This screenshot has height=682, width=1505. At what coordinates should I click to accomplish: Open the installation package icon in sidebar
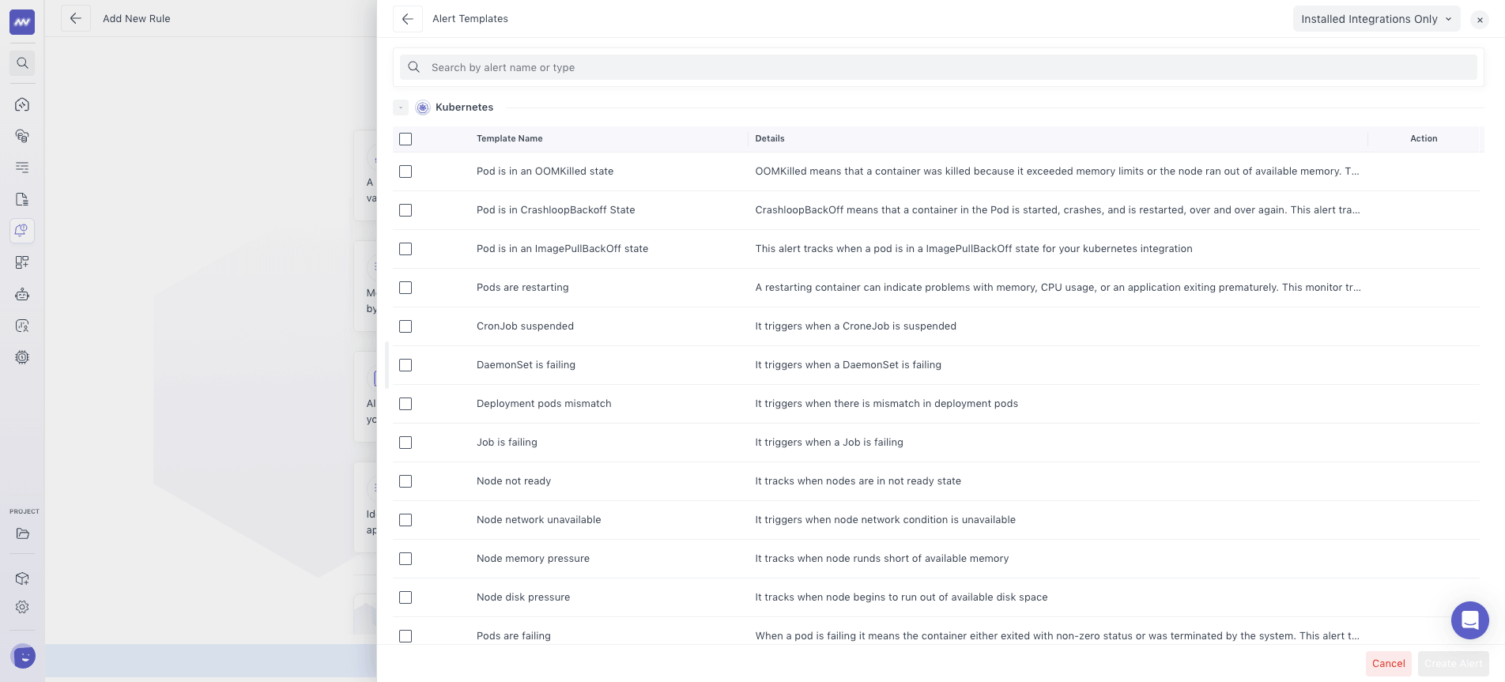(x=22, y=578)
